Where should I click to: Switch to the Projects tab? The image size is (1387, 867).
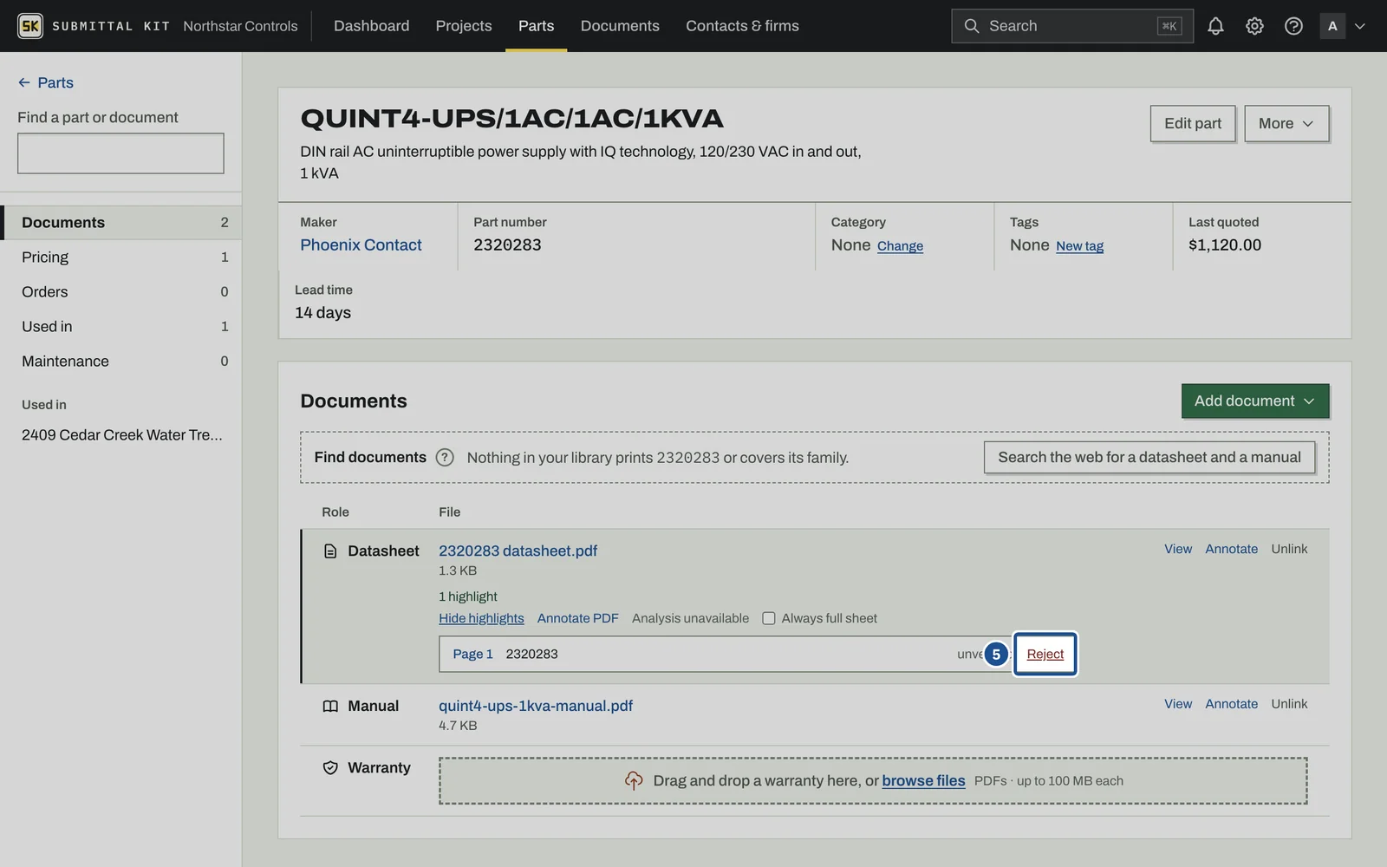point(464,26)
